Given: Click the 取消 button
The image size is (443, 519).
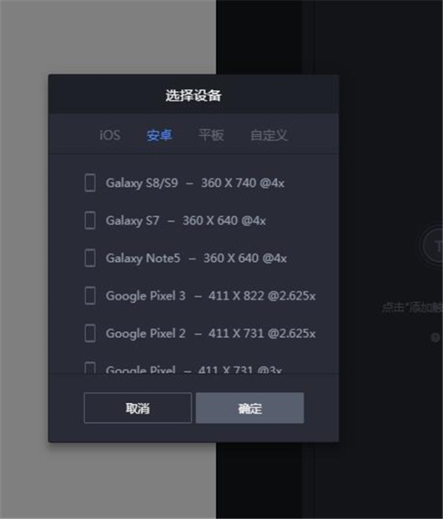Looking at the screenshot, I should tap(138, 407).
